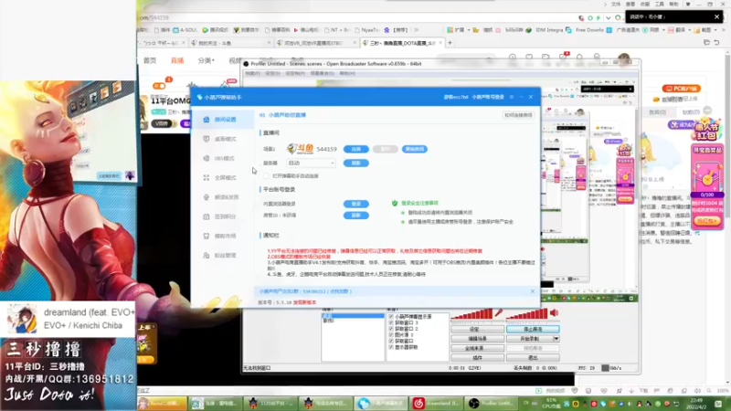
Task: Click the A-SOUL bookmark folder
Action: tap(185, 30)
